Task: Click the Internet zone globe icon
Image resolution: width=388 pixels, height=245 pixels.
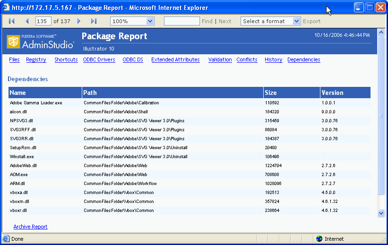Action: pyautogui.click(x=319, y=239)
